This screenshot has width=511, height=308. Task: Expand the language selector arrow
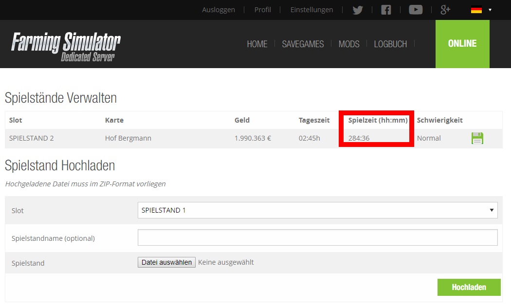tap(490, 10)
